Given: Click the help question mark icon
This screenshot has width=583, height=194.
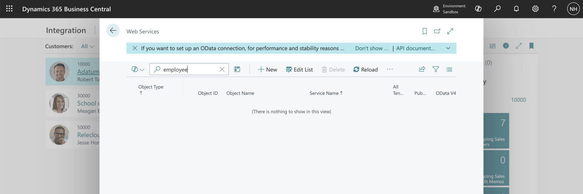Looking at the screenshot, I should pyautogui.click(x=554, y=9).
